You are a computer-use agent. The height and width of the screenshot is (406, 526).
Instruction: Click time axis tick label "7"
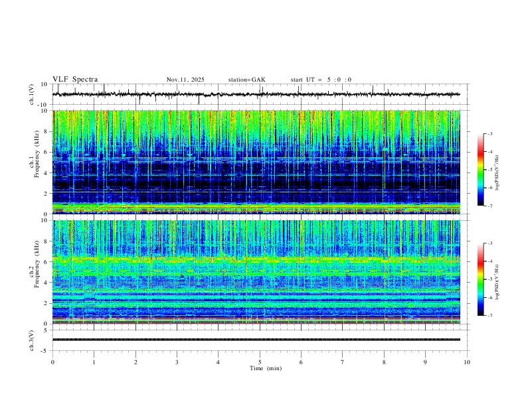(x=343, y=362)
